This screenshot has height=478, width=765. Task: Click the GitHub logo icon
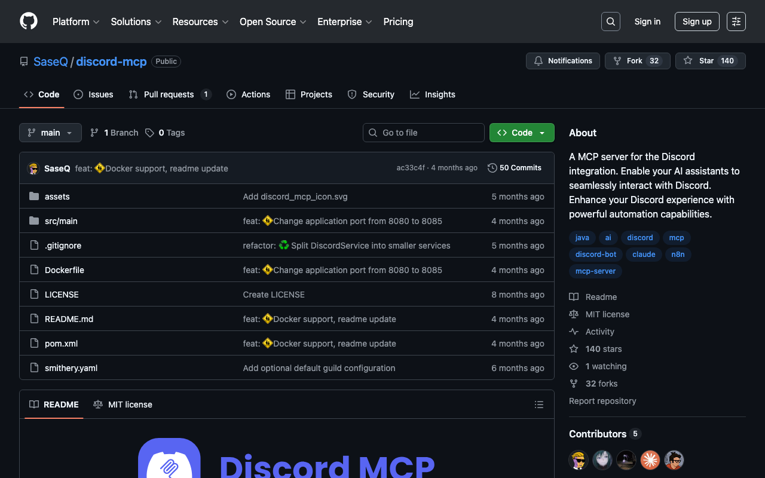click(29, 22)
